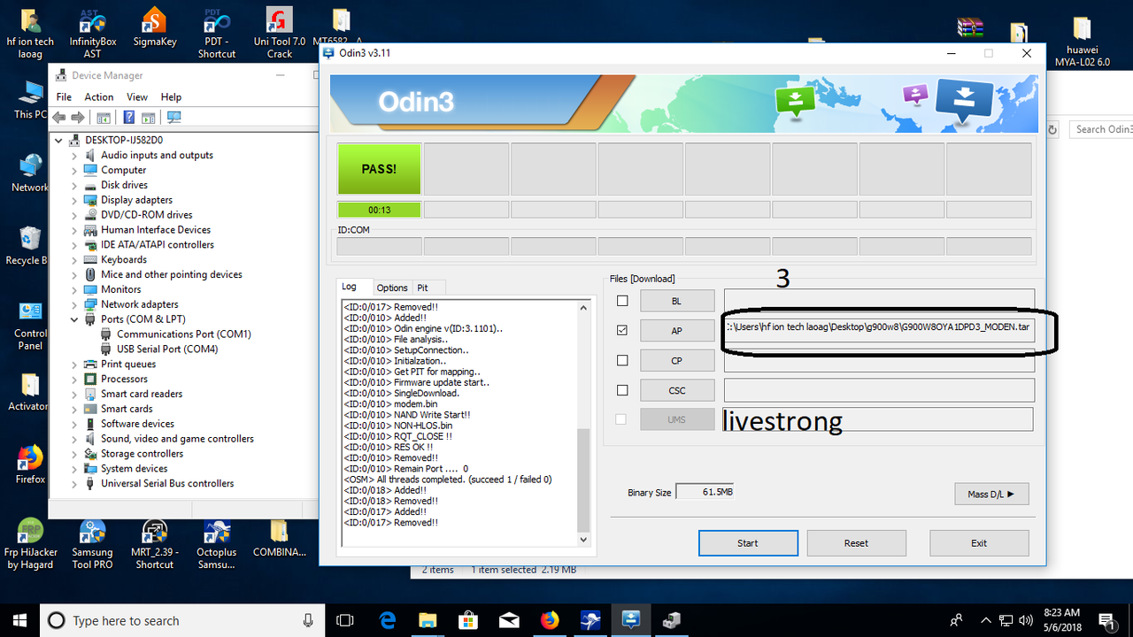Collapse DESKTOP-IJ582D0 root node
The height and width of the screenshot is (637, 1133).
59,140
